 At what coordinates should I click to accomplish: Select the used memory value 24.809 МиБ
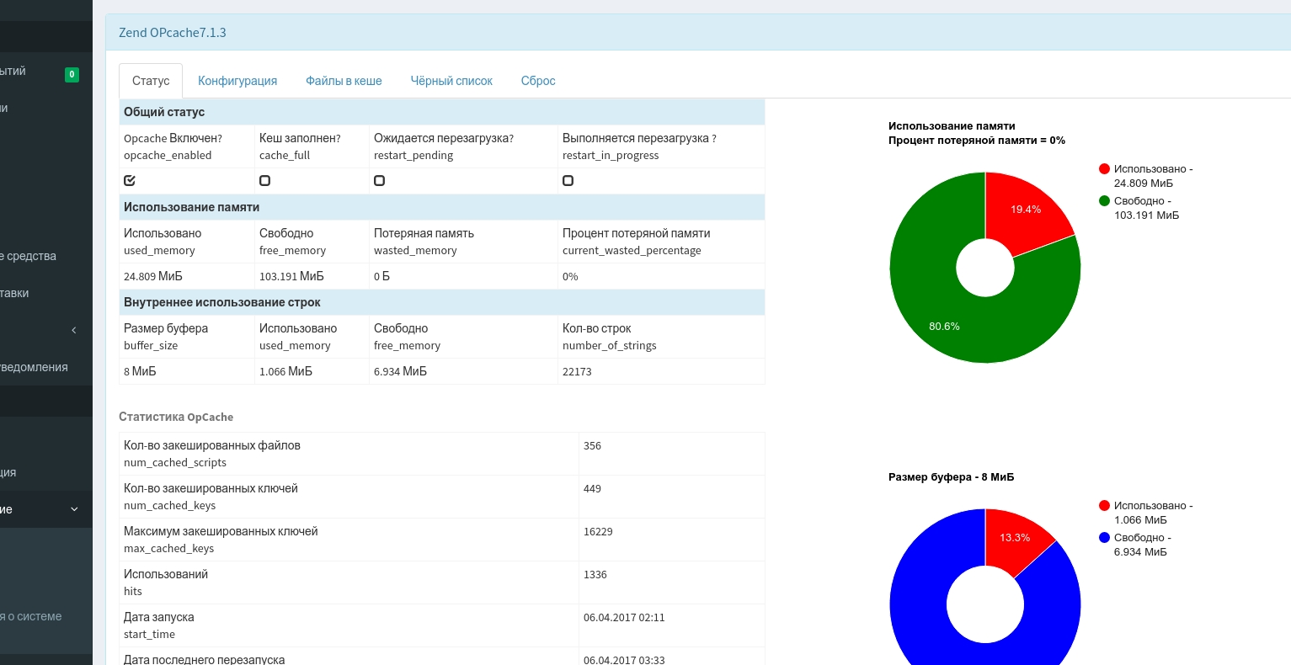[153, 276]
